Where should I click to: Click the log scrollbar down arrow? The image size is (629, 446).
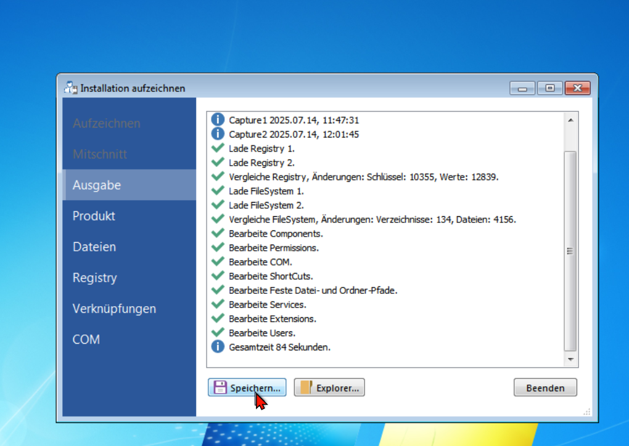click(570, 359)
